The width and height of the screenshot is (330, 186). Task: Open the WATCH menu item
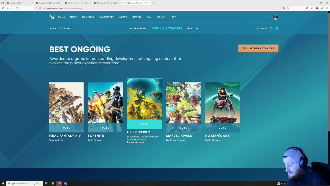point(161,17)
